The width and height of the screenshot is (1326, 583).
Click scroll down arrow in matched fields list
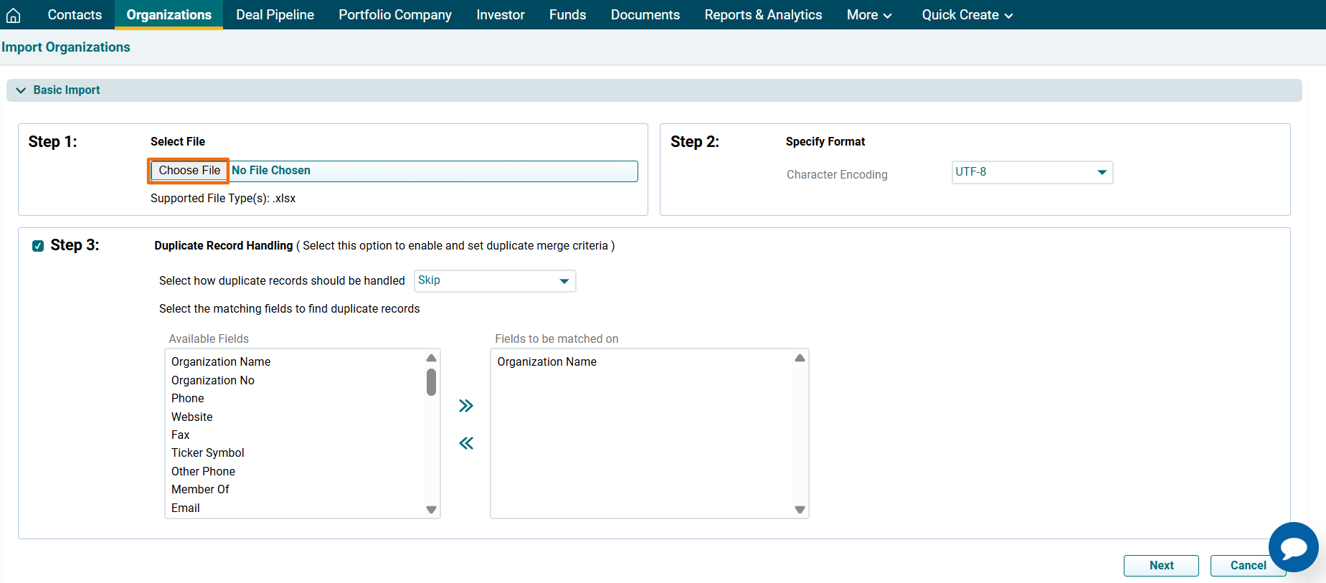(x=800, y=510)
